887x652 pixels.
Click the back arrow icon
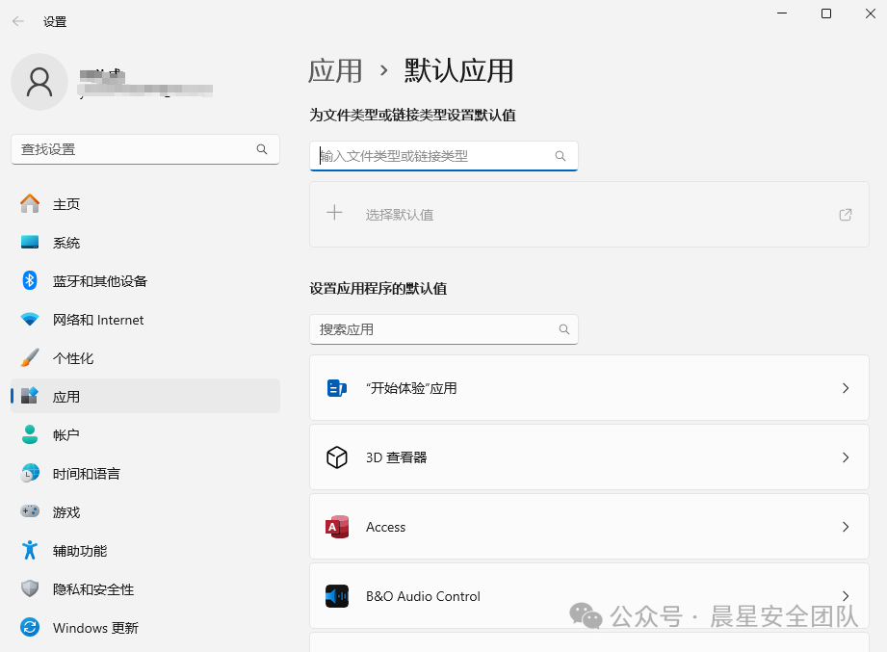tap(18, 21)
